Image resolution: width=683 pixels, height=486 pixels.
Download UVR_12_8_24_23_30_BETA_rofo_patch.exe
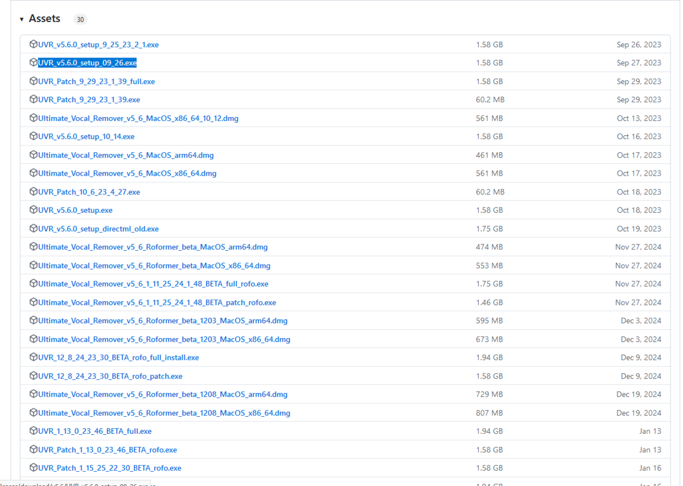click(x=110, y=376)
